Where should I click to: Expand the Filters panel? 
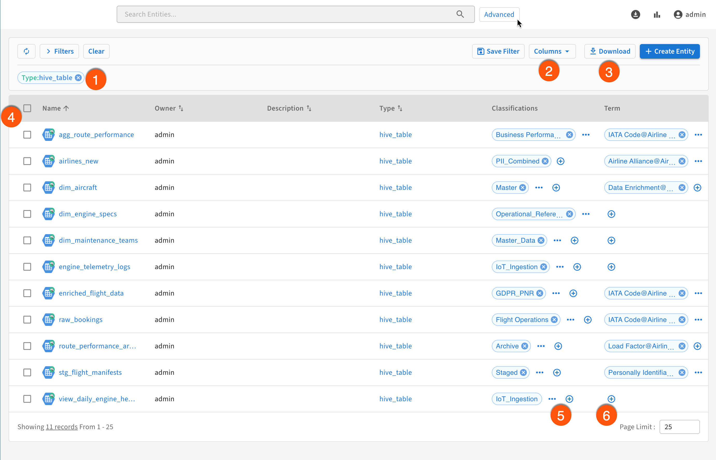(x=59, y=51)
